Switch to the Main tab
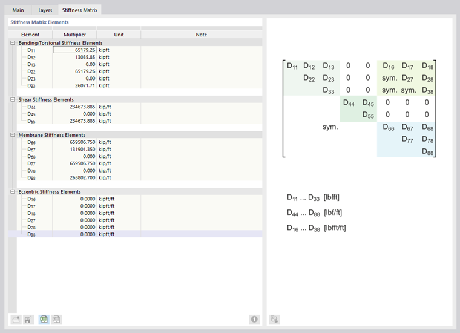Viewport: 460px width, 333px height. click(18, 10)
